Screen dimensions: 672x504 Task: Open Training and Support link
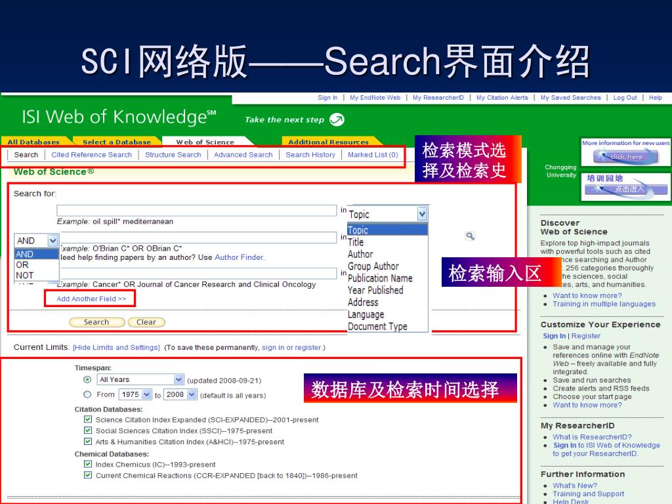(588, 493)
